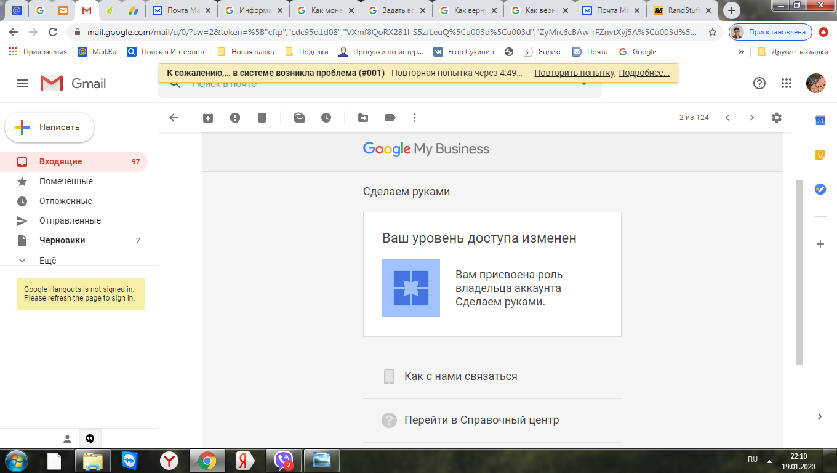Screen dimensions: 837x473
Task: Open a new Chrome tab
Action: [x=731, y=10]
